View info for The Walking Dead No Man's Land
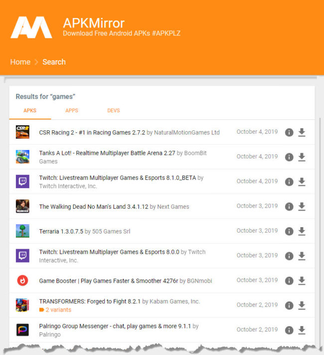The width and height of the screenshot is (324, 355). click(289, 206)
